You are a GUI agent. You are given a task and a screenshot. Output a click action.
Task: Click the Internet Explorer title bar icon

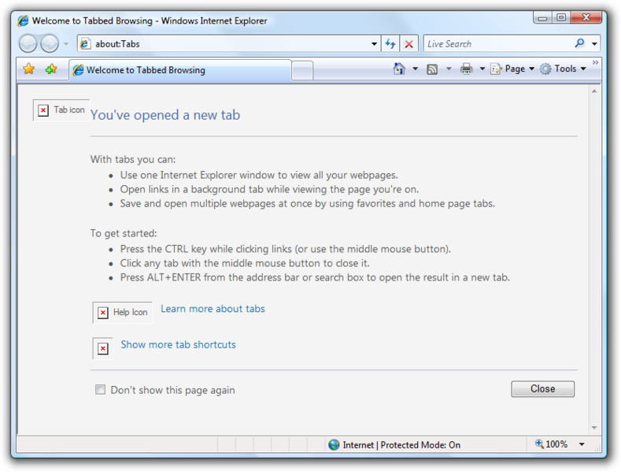coord(23,20)
